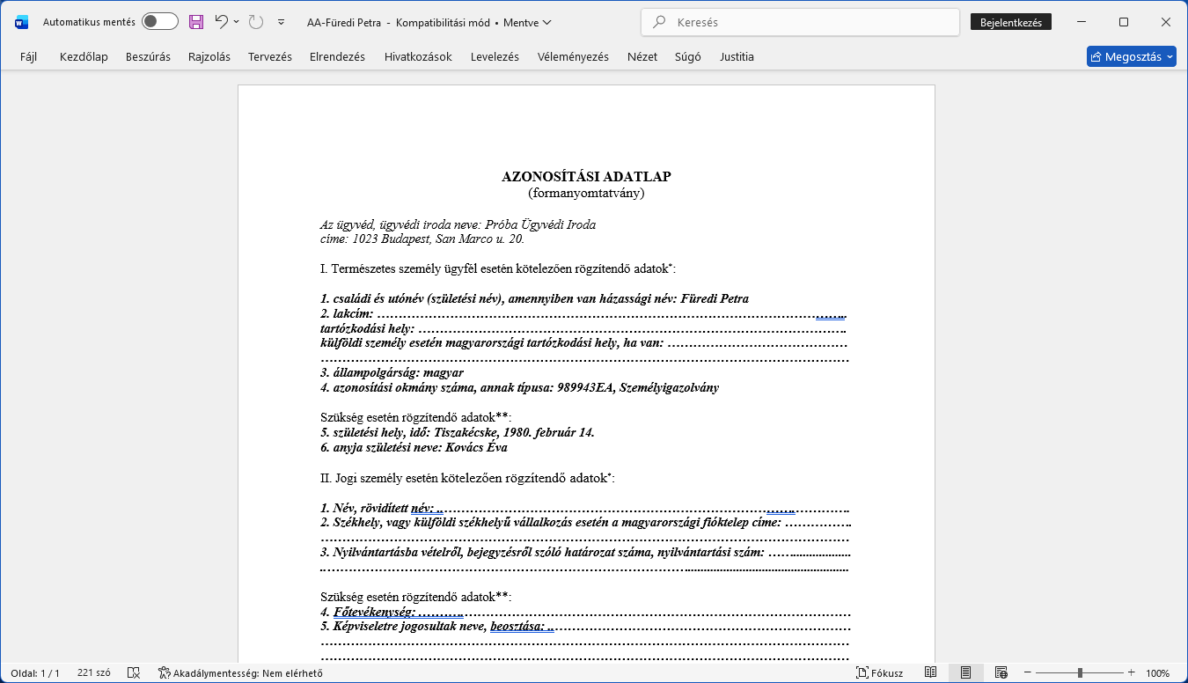Click the zoom out minus icon
The height and width of the screenshot is (683, 1188).
1029,673
